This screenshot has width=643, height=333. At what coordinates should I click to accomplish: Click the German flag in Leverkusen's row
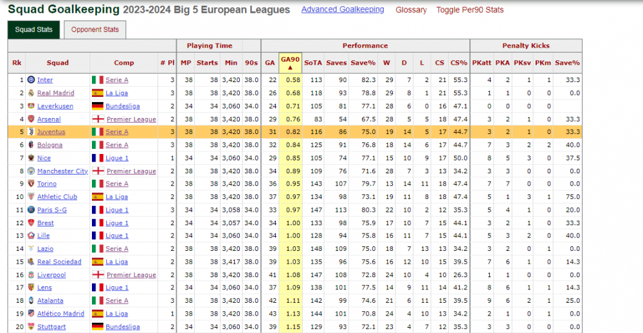pyautogui.click(x=98, y=106)
